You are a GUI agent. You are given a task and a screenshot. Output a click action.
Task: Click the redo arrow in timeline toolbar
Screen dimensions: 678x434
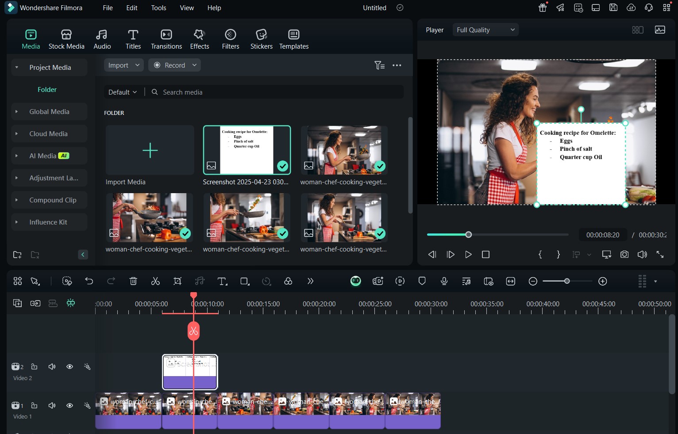pyautogui.click(x=111, y=281)
